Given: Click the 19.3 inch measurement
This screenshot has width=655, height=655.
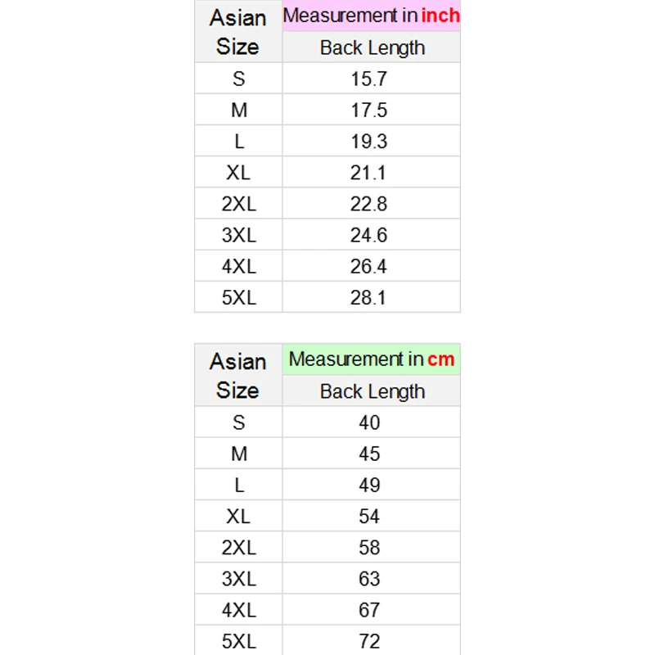Looking at the screenshot, I should (x=369, y=142).
